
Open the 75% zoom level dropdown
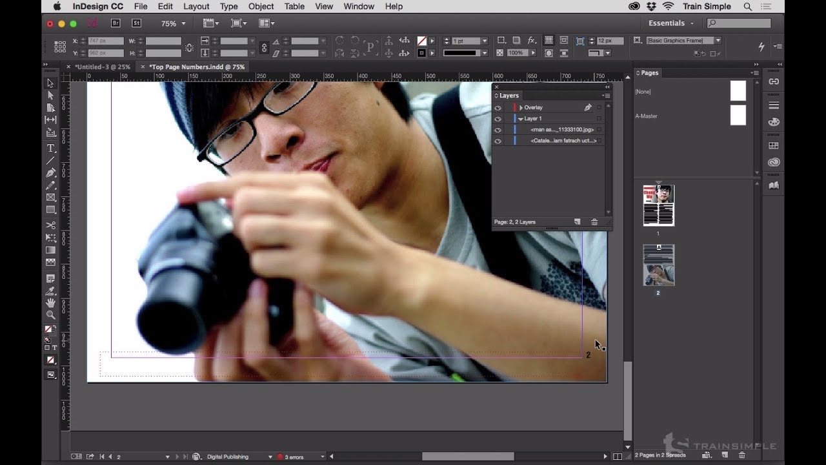click(x=183, y=23)
